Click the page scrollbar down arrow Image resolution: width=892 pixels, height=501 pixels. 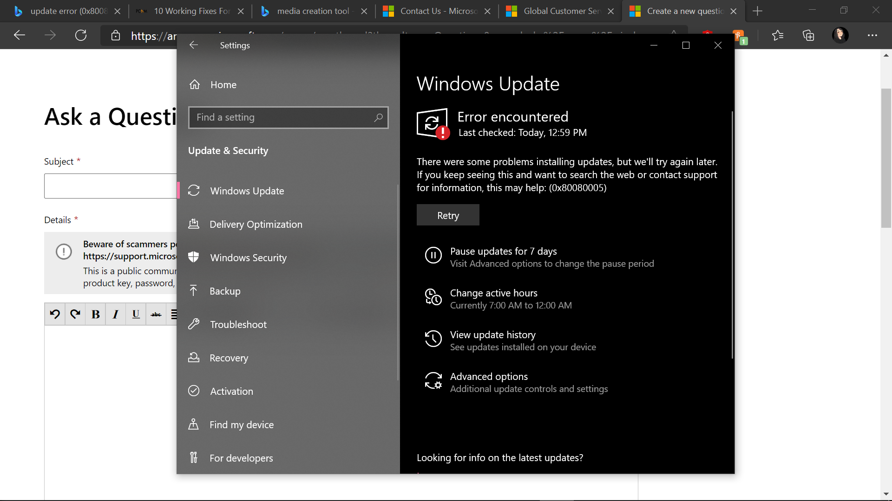[886, 494]
